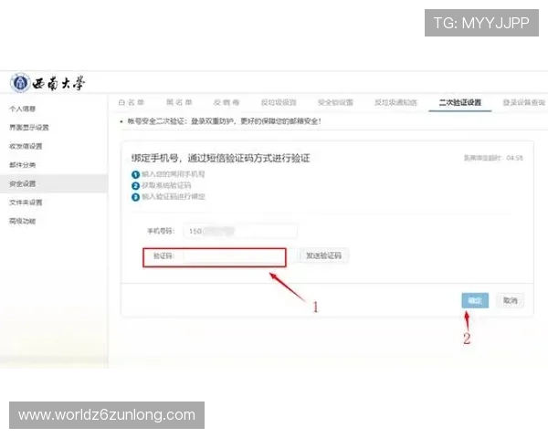Click the Southwest University logo
Image resolution: width=548 pixels, height=438 pixels.
coord(47,83)
